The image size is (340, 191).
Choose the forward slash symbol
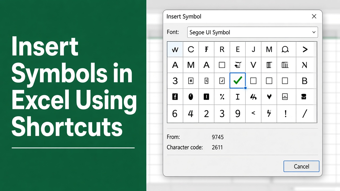(x=305, y=114)
